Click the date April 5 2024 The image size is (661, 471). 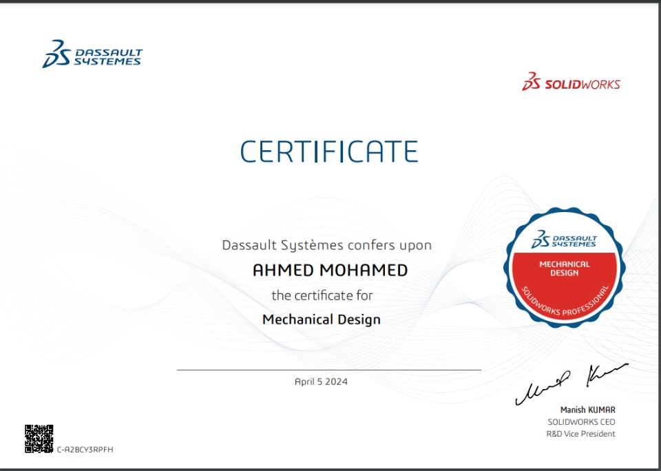click(x=322, y=381)
